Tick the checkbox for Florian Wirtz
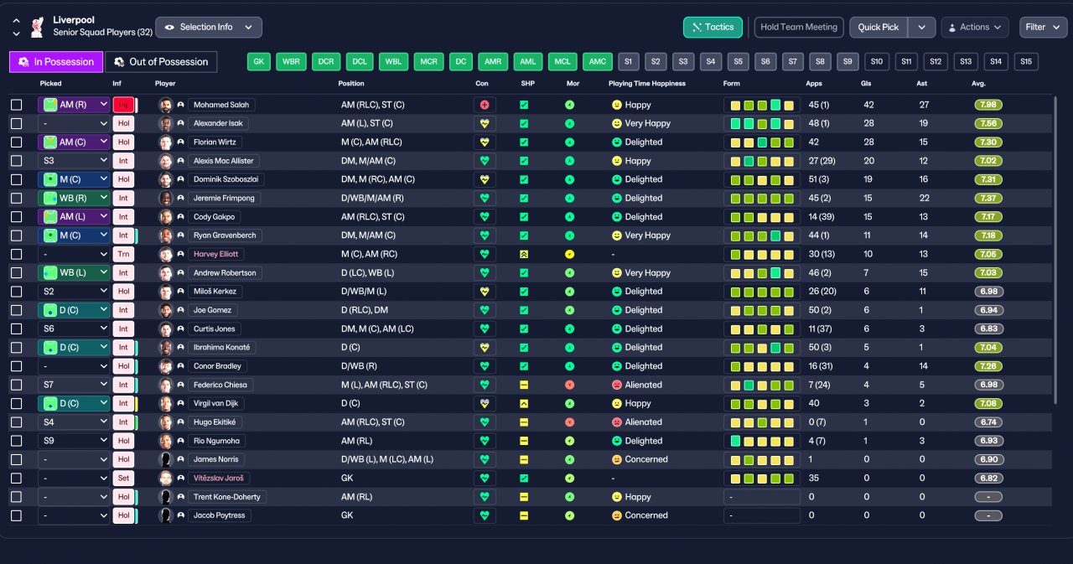Image resolution: width=1073 pixels, height=564 pixels. (x=16, y=142)
